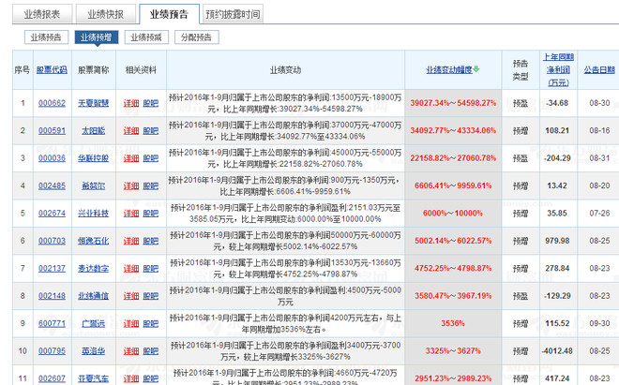Open 详细 link in row 002485
This screenshot has height=385, width=619.
[131, 185]
